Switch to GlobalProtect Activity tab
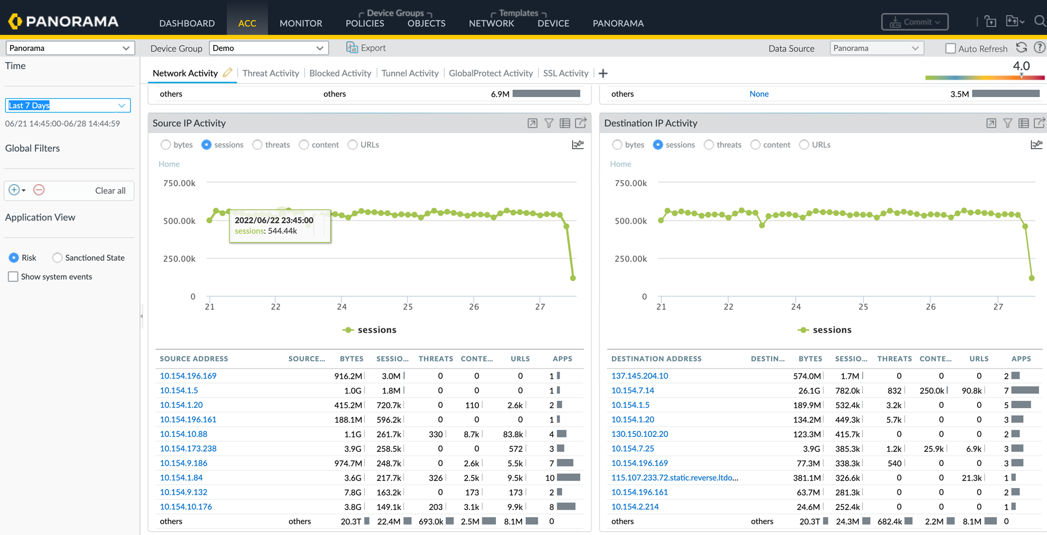Image resolution: width=1047 pixels, height=535 pixels. click(x=491, y=73)
